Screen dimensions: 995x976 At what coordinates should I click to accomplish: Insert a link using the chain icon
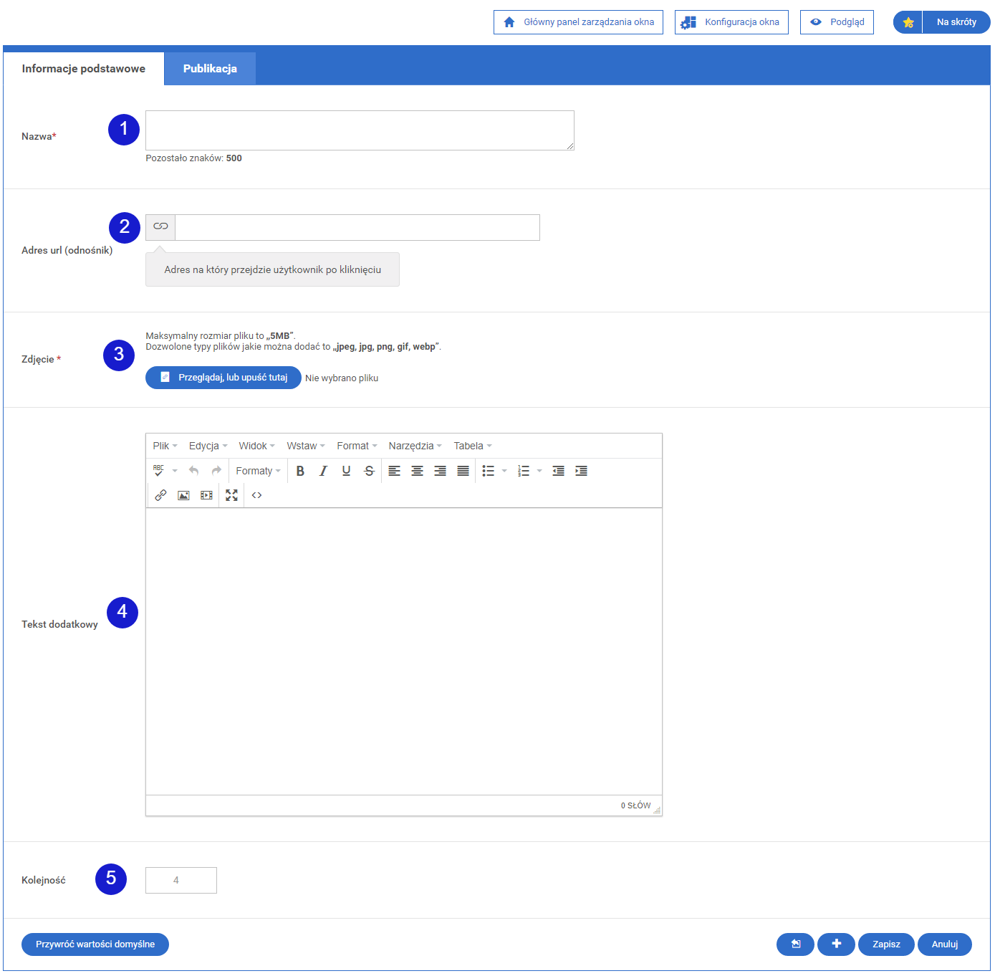point(160,495)
